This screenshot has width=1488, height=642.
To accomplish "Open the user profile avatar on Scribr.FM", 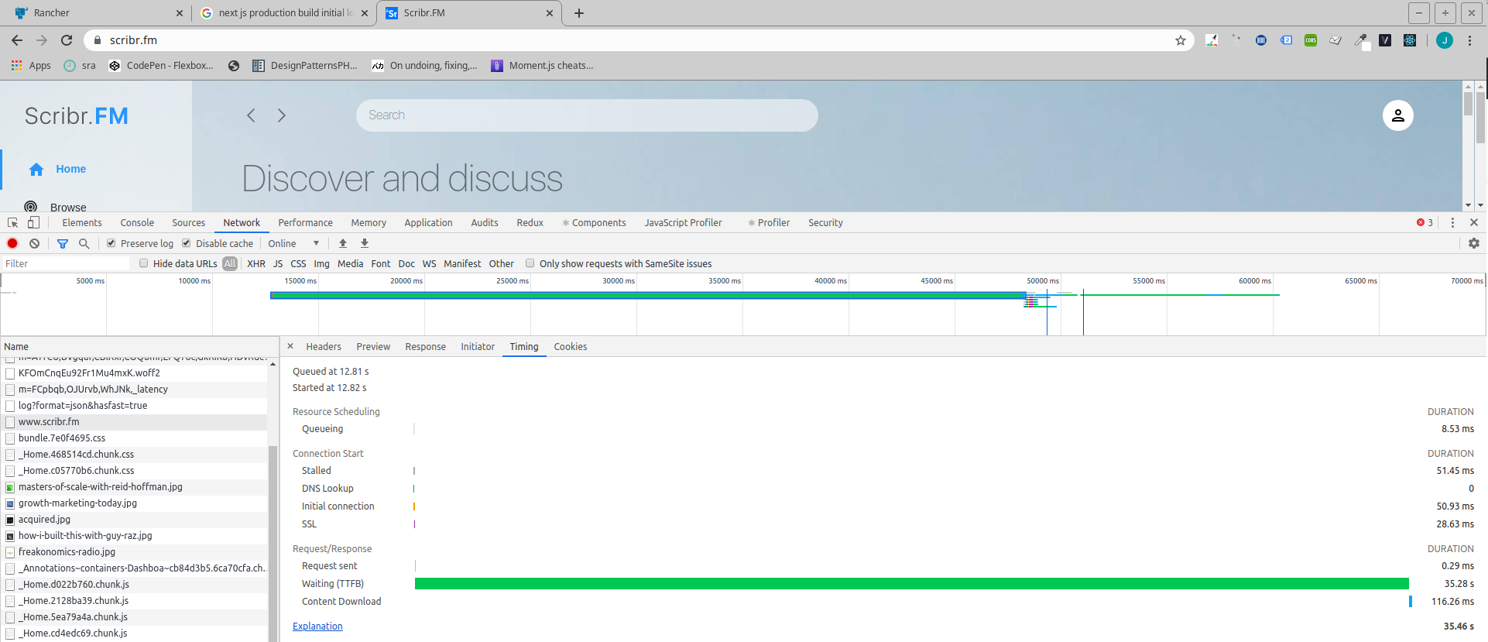I will coord(1397,115).
